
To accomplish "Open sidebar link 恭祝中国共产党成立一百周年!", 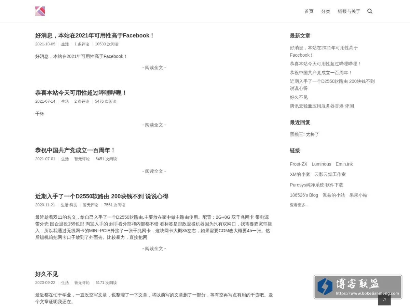I will 321,73.
